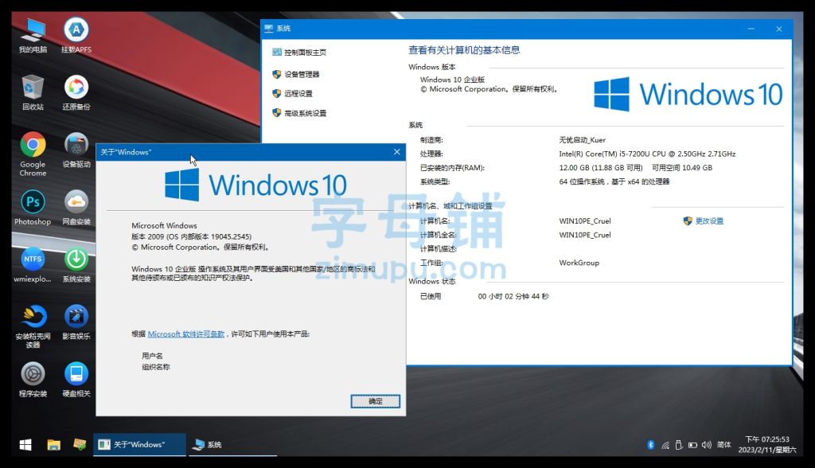This screenshot has width=815, height=468.
Task: Open 远程设置 in the System window
Action: [293, 94]
